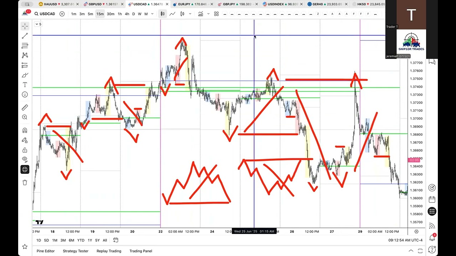
Task: Switch to the 4h timeframe
Action: [127, 14]
